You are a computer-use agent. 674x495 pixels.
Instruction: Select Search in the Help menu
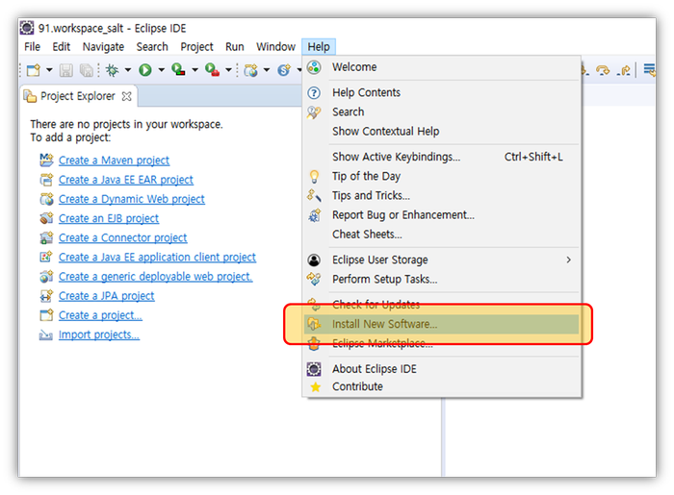(441, 111)
